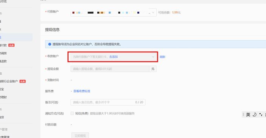
Task: Click the 0 / 20 character counter
Action: 139,102
